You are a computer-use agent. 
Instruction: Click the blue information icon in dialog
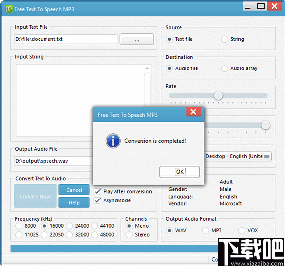tap(113, 141)
